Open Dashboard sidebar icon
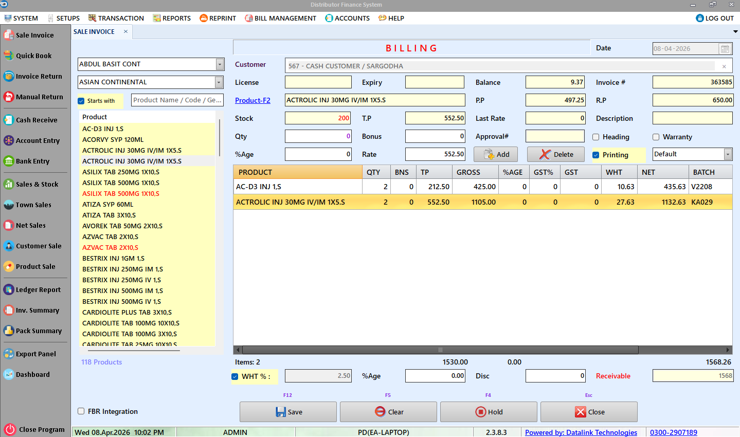Image resolution: width=740 pixels, height=437 pixels. tap(8, 374)
